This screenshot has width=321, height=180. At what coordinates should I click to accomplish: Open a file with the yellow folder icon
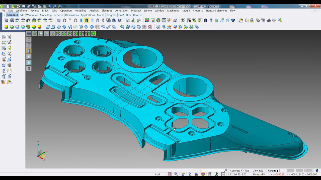13,6
